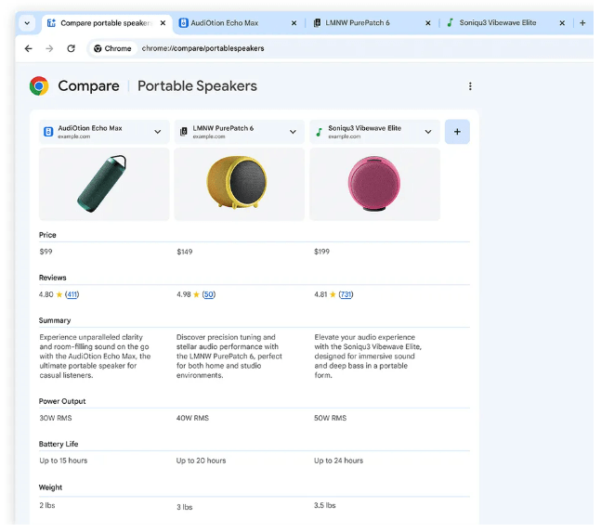This screenshot has height=532, width=601.
Task: Switch to the AudiOtion Echo Max tab
Action: (238, 23)
